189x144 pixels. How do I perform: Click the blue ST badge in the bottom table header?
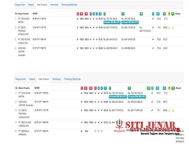[105, 88]
